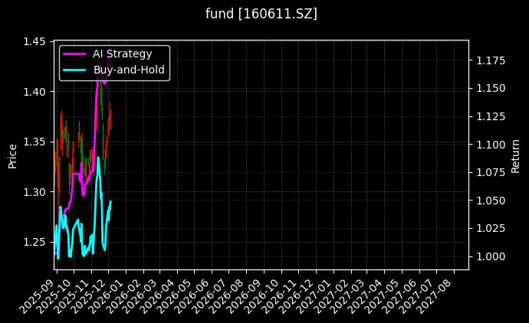Image resolution: width=529 pixels, height=323 pixels.
Task: Click the 1.25 price tick label
Action: click(x=34, y=242)
